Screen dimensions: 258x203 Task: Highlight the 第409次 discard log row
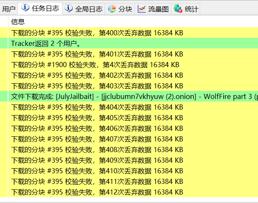point(97,160)
